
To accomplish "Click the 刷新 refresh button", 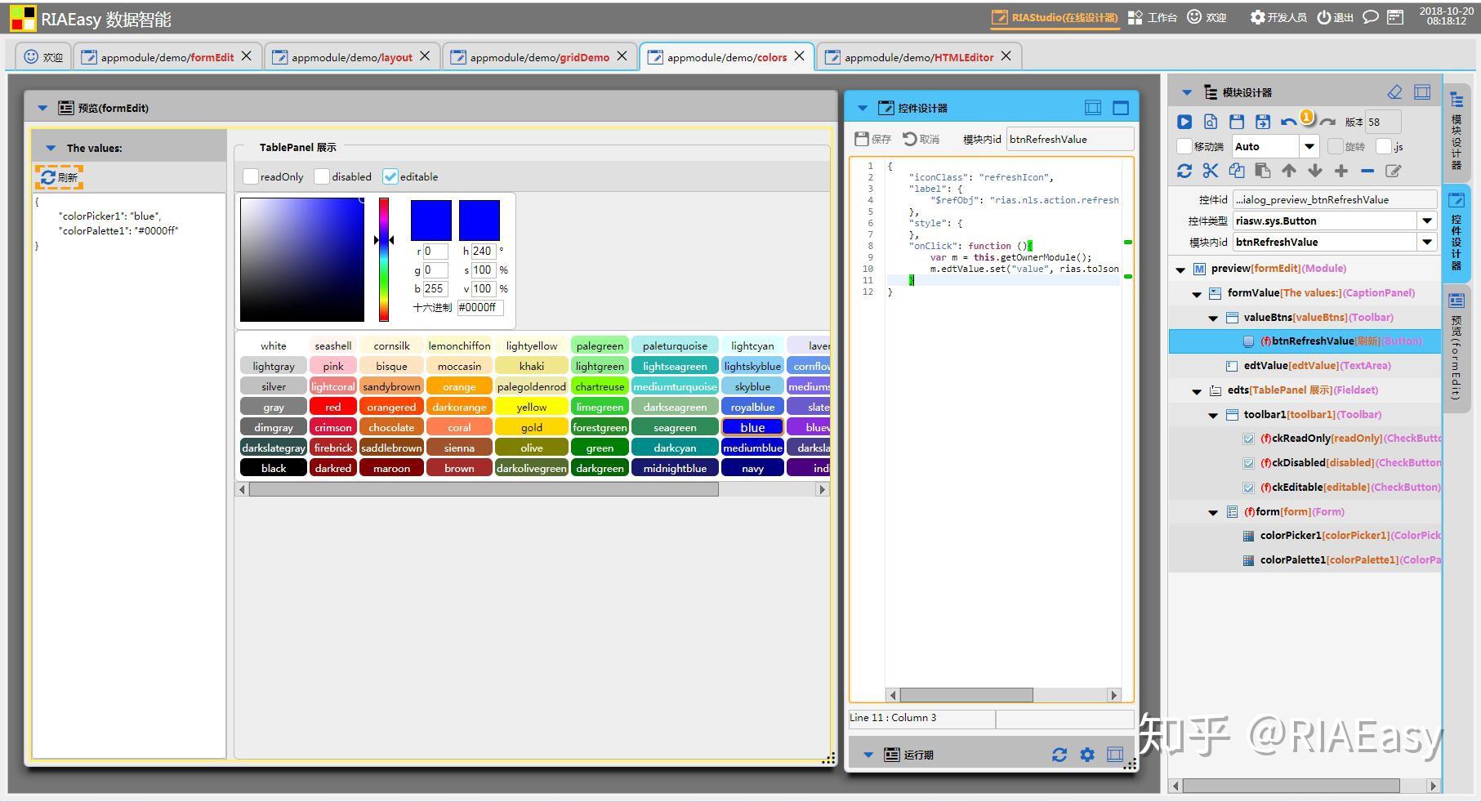I will pyautogui.click(x=59, y=177).
